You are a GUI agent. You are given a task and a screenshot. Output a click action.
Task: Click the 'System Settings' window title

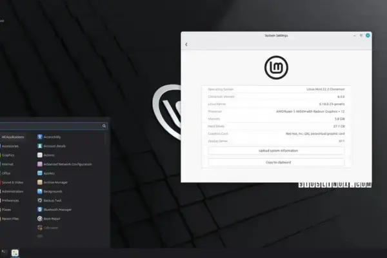coord(276,35)
